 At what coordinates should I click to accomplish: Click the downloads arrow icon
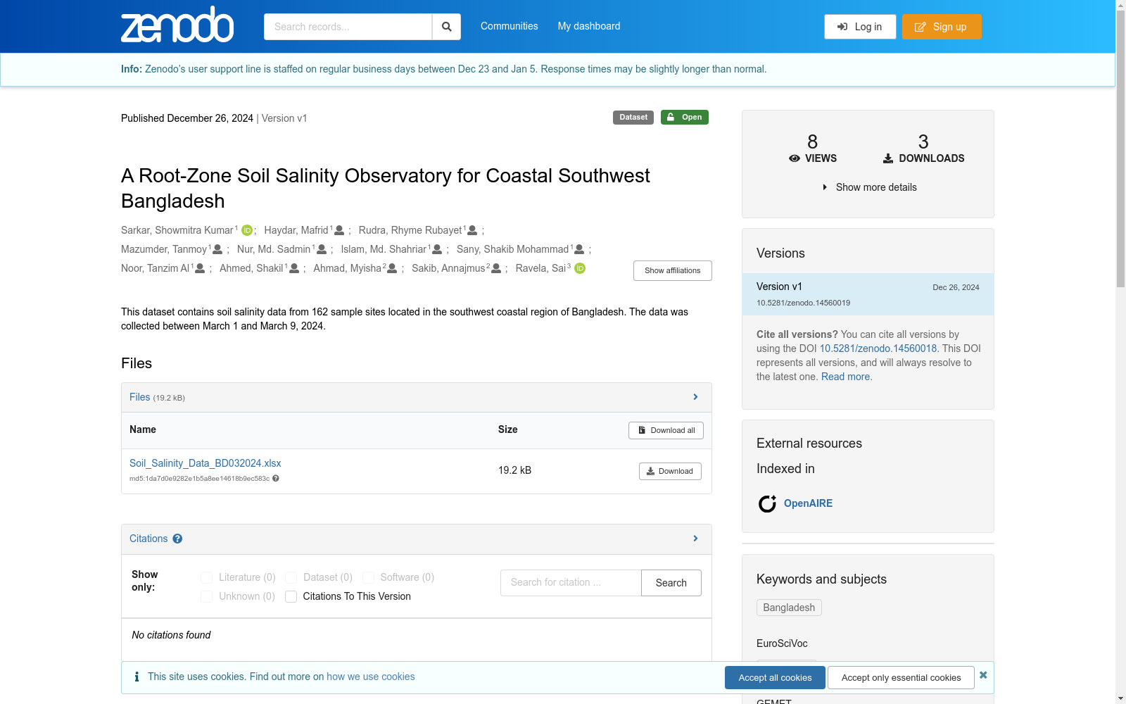[x=888, y=158]
